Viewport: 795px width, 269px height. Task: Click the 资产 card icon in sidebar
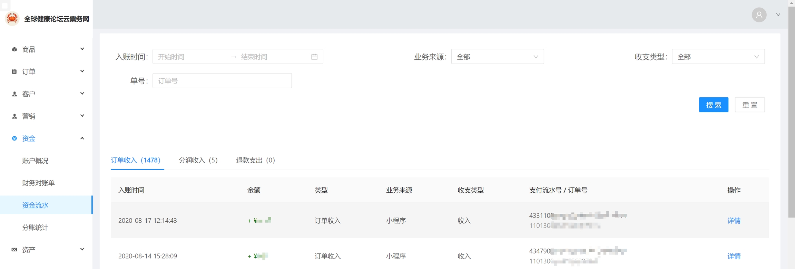(14, 250)
